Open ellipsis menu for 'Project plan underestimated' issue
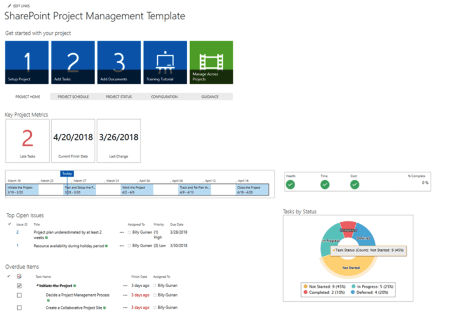 (x=122, y=233)
